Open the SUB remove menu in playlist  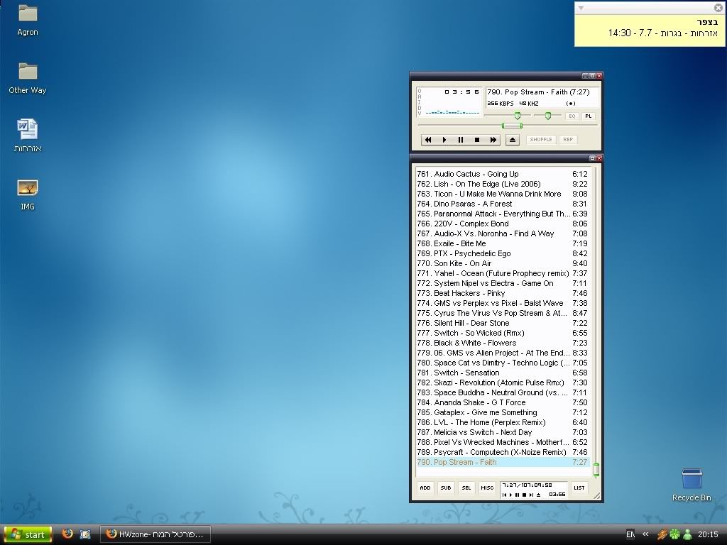pos(446,488)
